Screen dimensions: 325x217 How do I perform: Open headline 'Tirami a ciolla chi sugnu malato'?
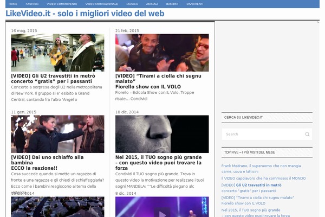tap(158, 81)
